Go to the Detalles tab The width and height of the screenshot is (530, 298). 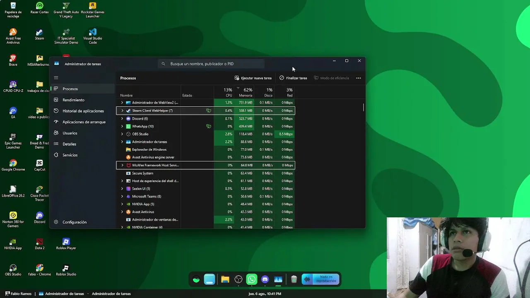pos(82,144)
